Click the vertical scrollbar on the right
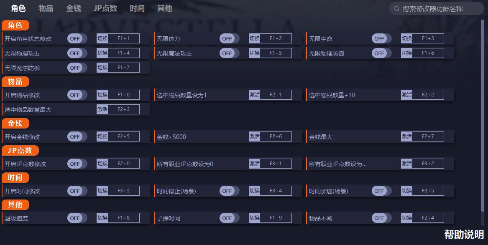 (483, 118)
